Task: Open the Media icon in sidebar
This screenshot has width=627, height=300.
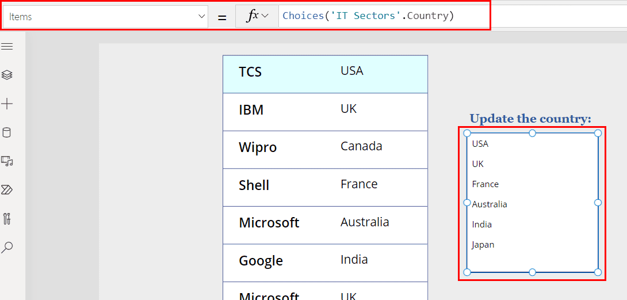Action: (7, 161)
